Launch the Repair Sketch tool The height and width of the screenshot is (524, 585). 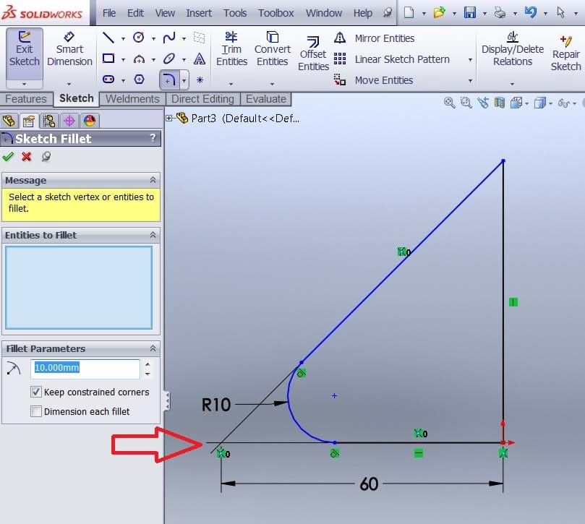pos(565,53)
